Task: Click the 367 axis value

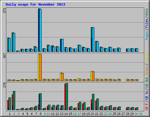Action: (4, 56)
